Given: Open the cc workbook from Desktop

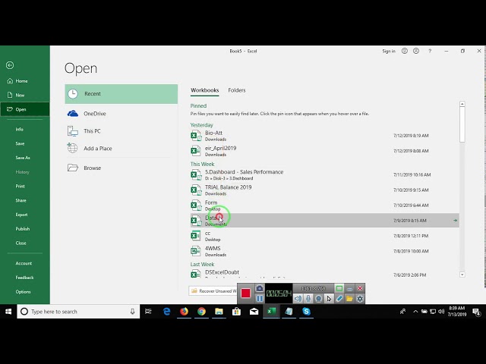Looking at the screenshot, I should coord(324,236).
